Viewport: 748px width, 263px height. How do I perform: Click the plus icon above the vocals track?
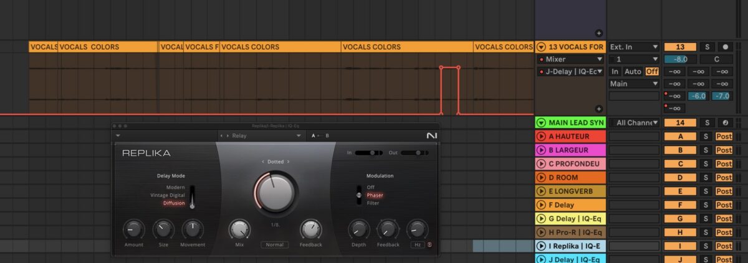click(598, 33)
